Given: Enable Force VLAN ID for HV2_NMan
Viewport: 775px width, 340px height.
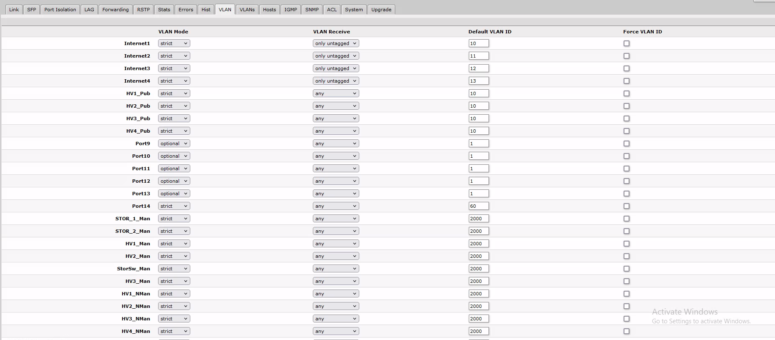Looking at the screenshot, I should [x=627, y=306].
